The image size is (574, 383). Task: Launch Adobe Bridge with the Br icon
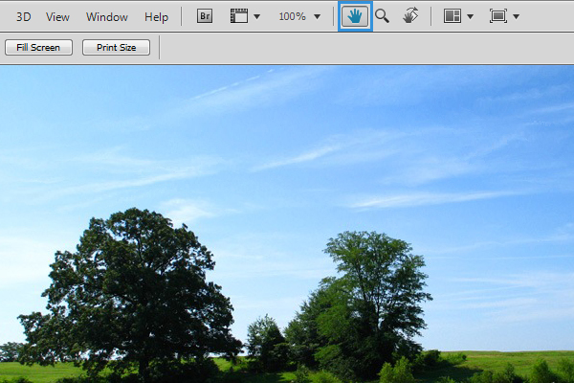point(205,16)
